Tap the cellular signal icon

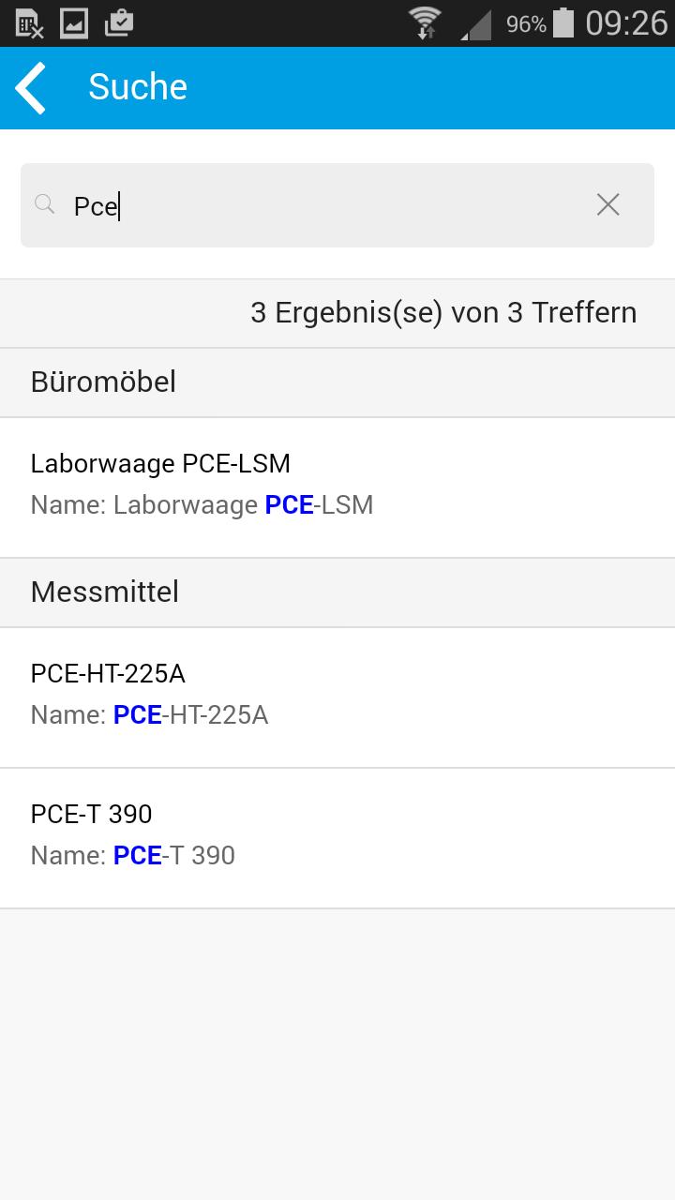point(476,24)
